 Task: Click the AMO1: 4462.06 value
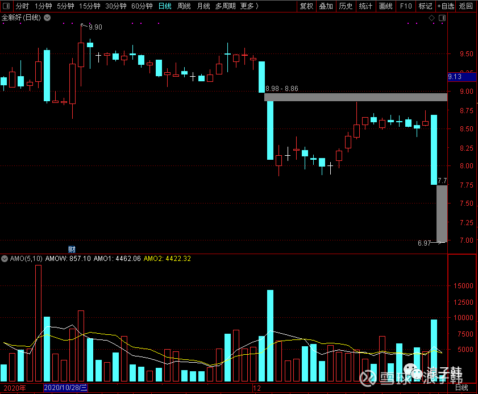117,259
